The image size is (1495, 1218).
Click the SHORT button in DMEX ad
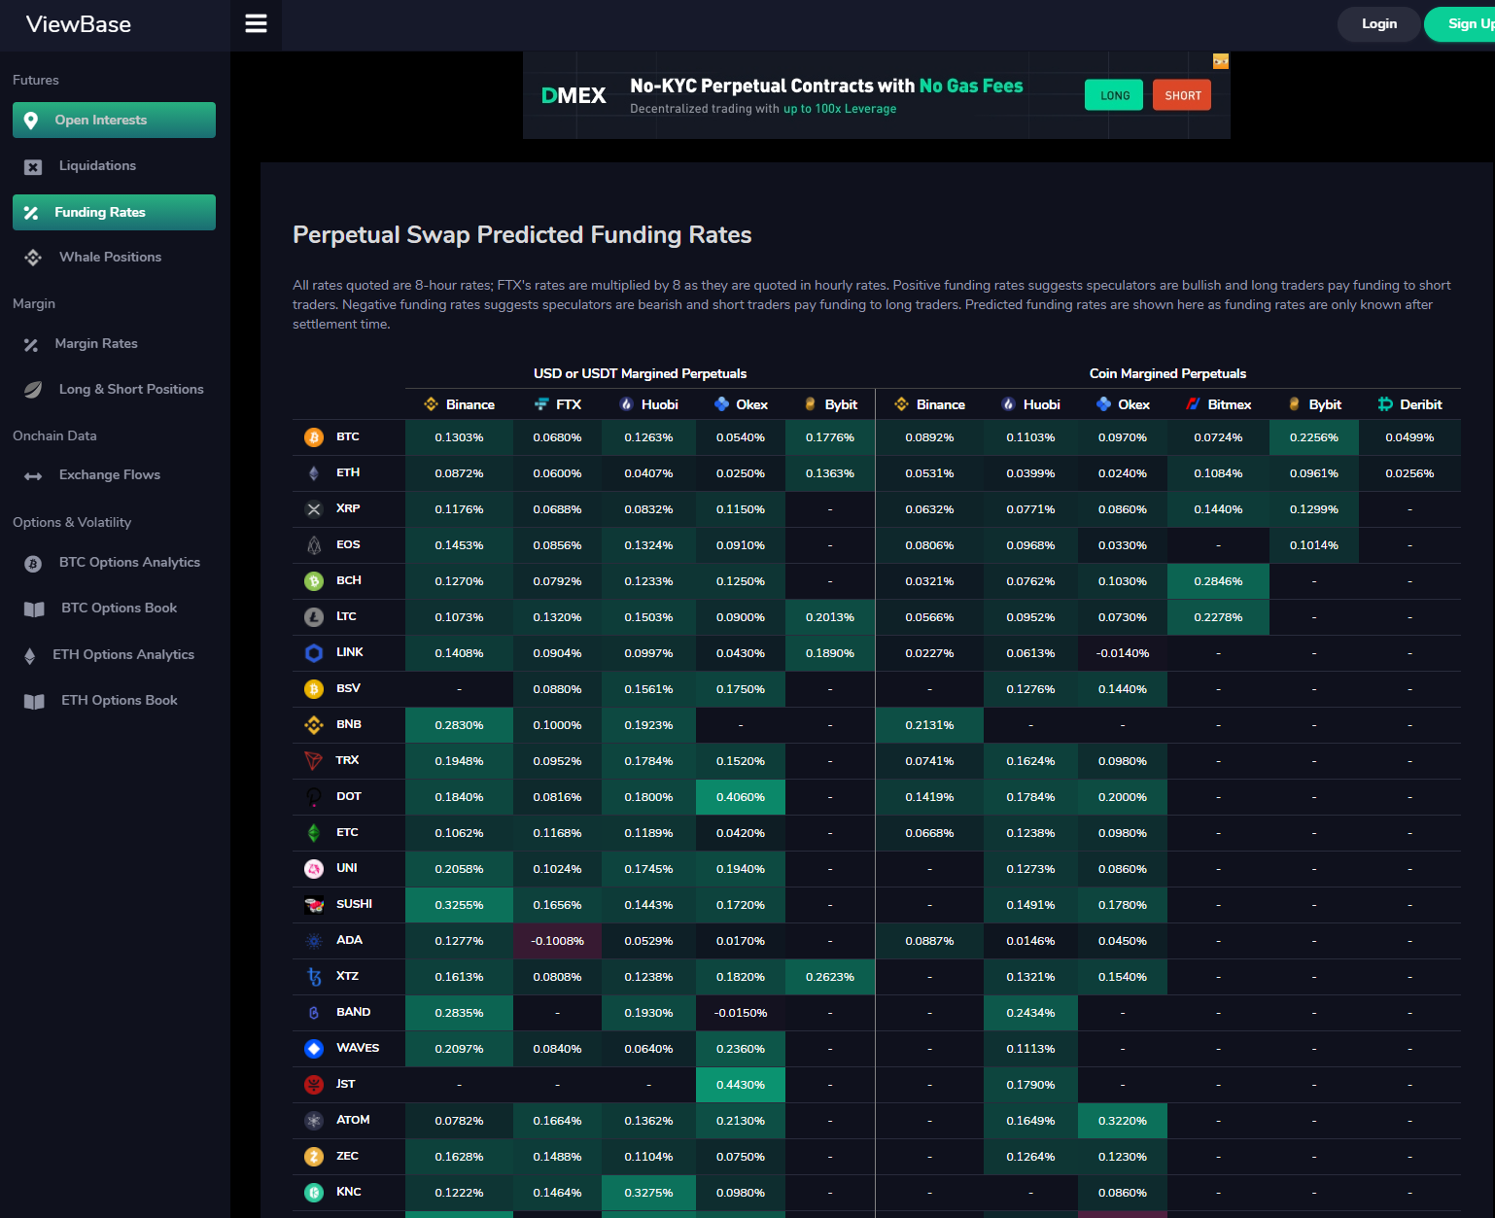1182,95
